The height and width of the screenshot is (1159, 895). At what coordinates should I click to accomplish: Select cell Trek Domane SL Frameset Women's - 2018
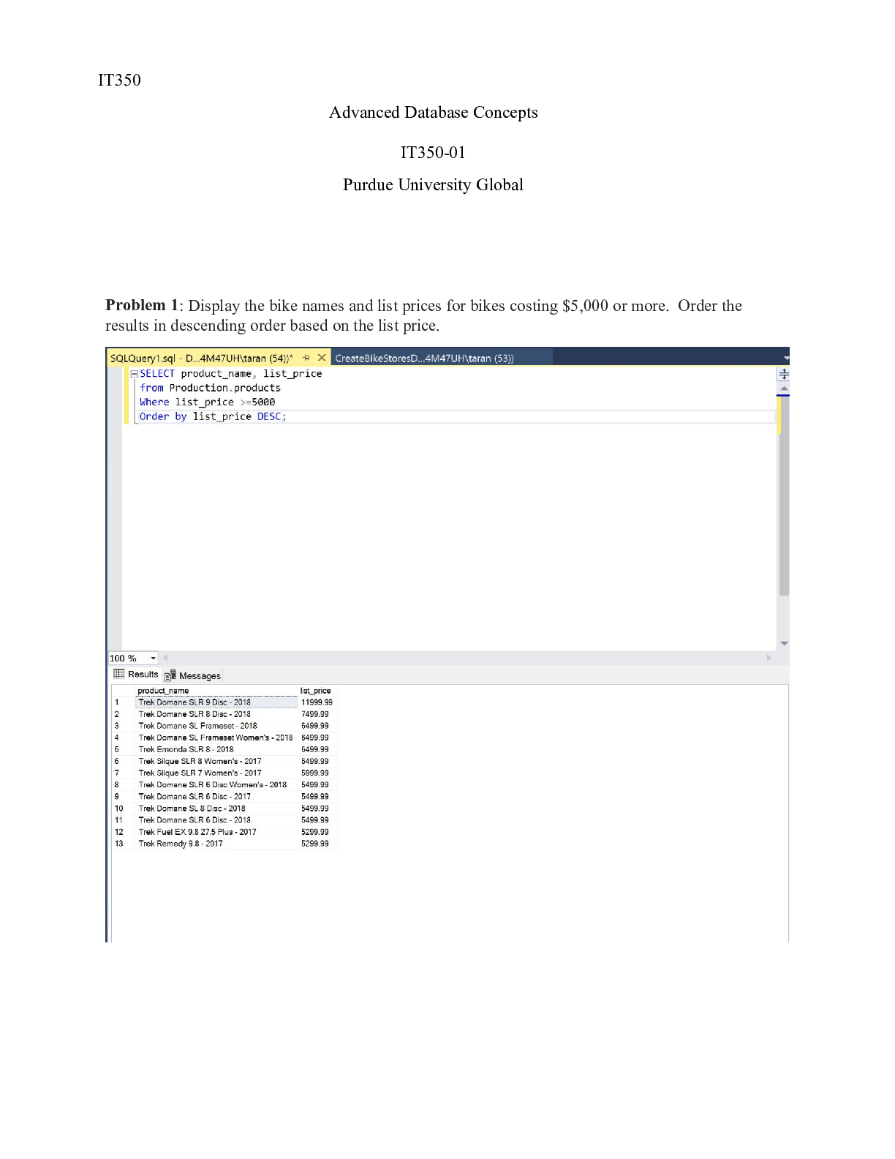216,738
